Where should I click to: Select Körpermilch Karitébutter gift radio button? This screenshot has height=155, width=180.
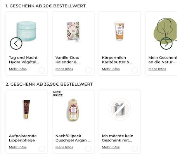135,71
